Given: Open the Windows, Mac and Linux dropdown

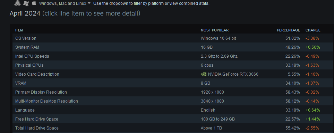Looking at the screenshot, I should coord(65,3).
